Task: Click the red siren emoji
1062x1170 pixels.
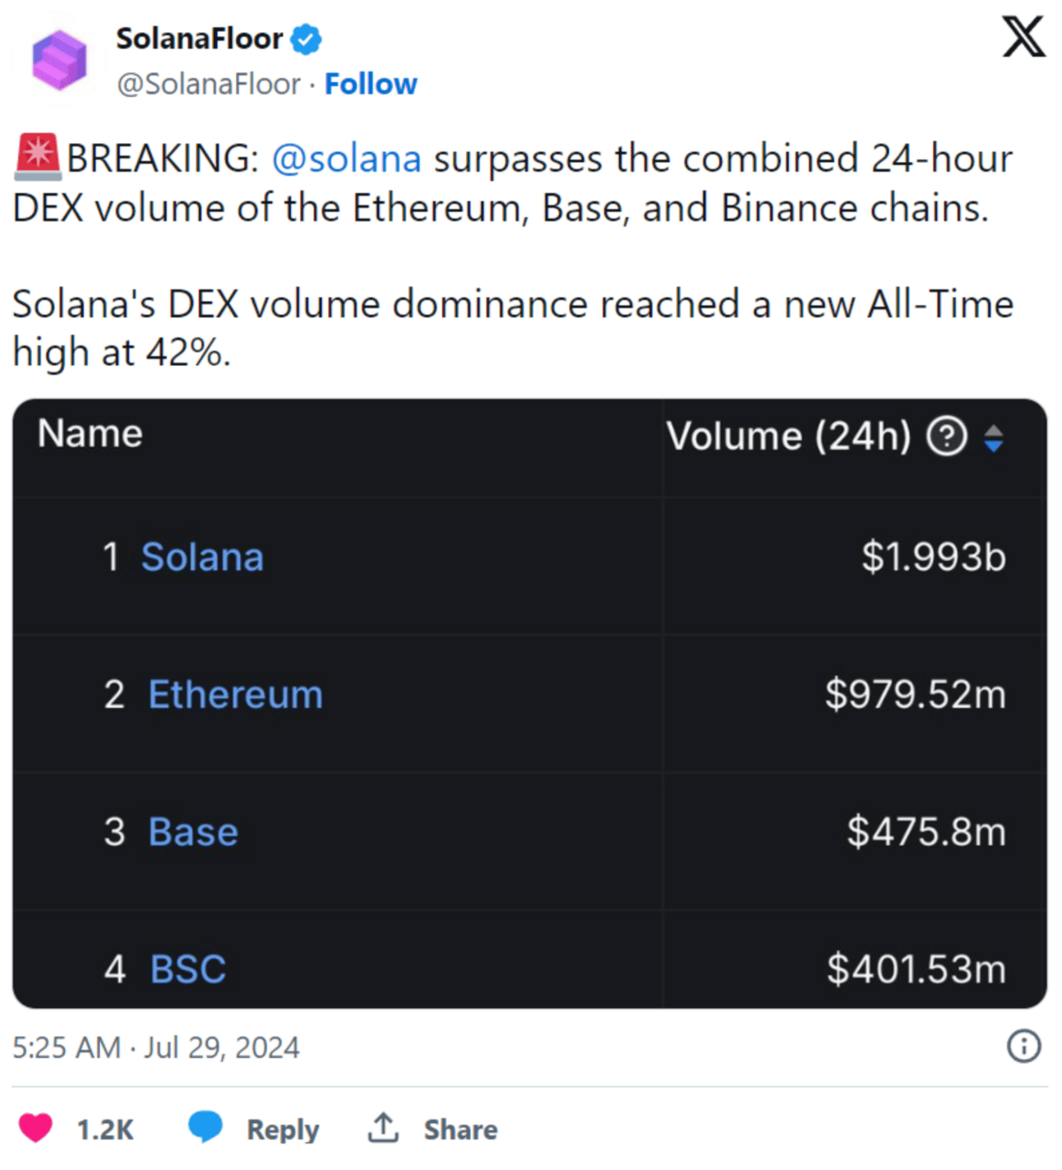Action: 38,156
